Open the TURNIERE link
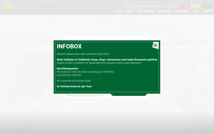The height and width of the screenshot is (134, 214). click(x=139, y=6)
